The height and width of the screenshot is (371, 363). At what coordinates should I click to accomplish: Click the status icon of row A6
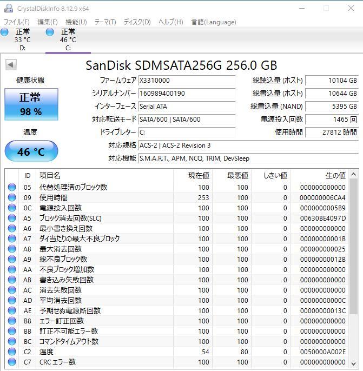pyautogui.click(x=12, y=228)
